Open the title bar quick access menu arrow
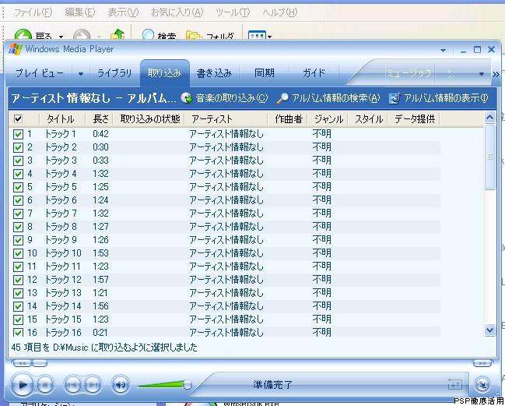Viewport: 505px width, 406px height. 444,51
